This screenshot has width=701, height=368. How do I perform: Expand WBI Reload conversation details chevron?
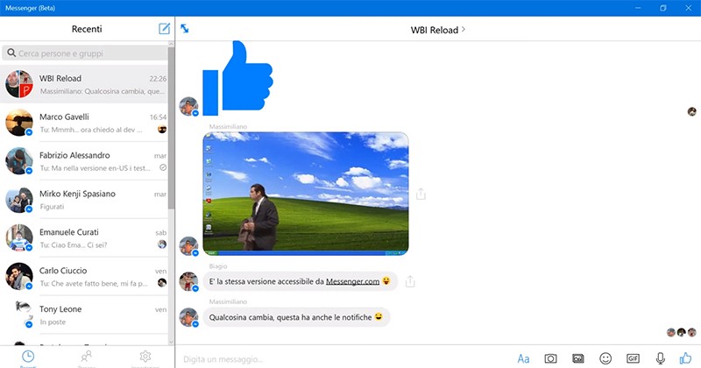point(464,30)
